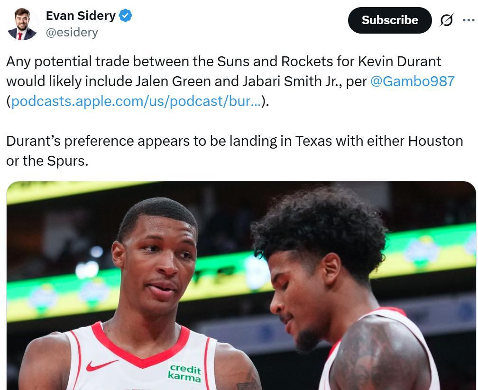Open the @esidery handle link
The width and height of the screenshot is (478, 390).
72,32
